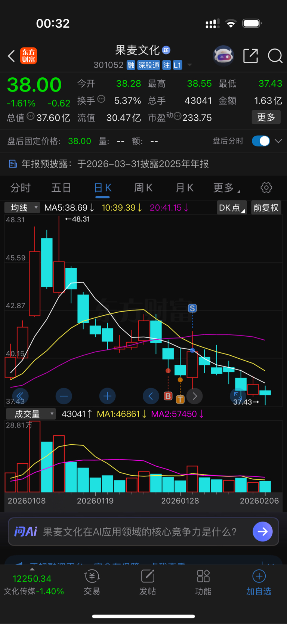
Task: Jump to earliest with double-left arrow
Action: point(20,396)
